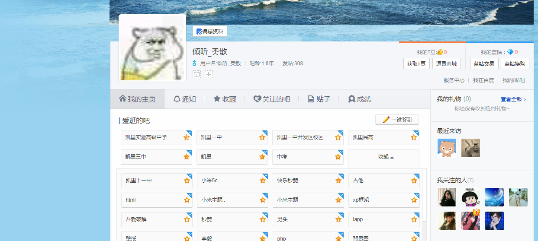This screenshot has height=241, width=538.
Task: Click the 编辑资料 edit profile button
Action: (210, 31)
